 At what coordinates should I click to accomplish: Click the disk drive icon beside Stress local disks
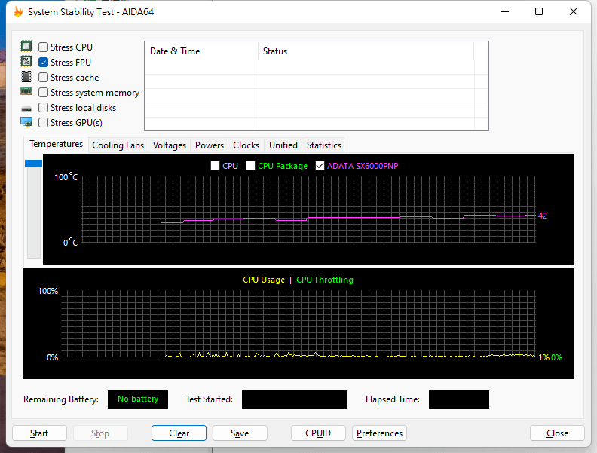tap(26, 109)
